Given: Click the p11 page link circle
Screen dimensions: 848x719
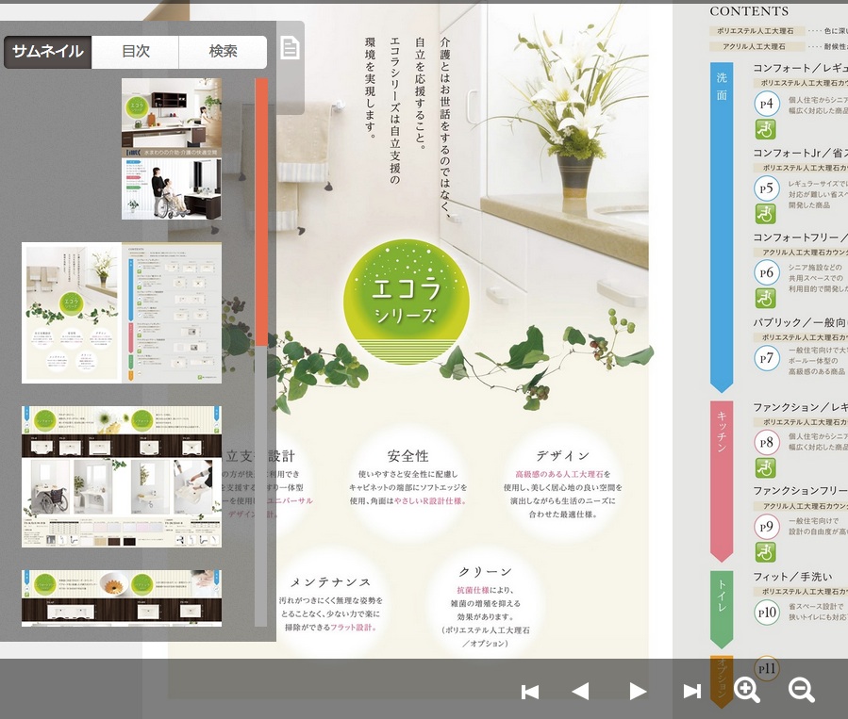Looking at the screenshot, I should pyautogui.click(x=767, y=669).
